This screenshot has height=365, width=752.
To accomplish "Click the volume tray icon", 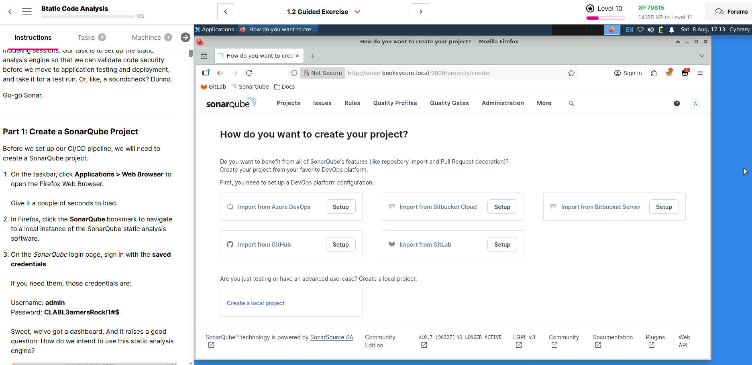I will (650, 30).
